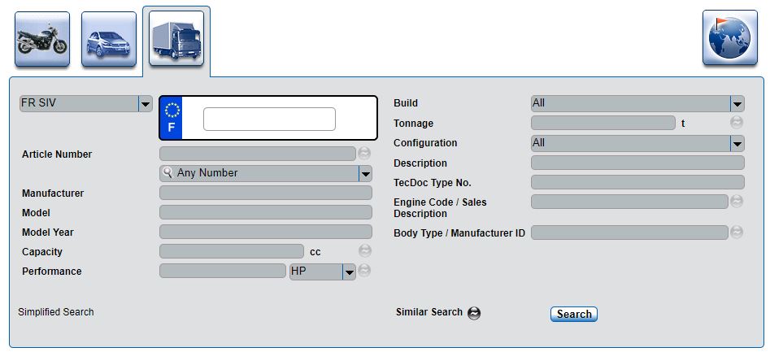770x352 pixels.
Task: Click the Simplified Search link
Action: 56,312
